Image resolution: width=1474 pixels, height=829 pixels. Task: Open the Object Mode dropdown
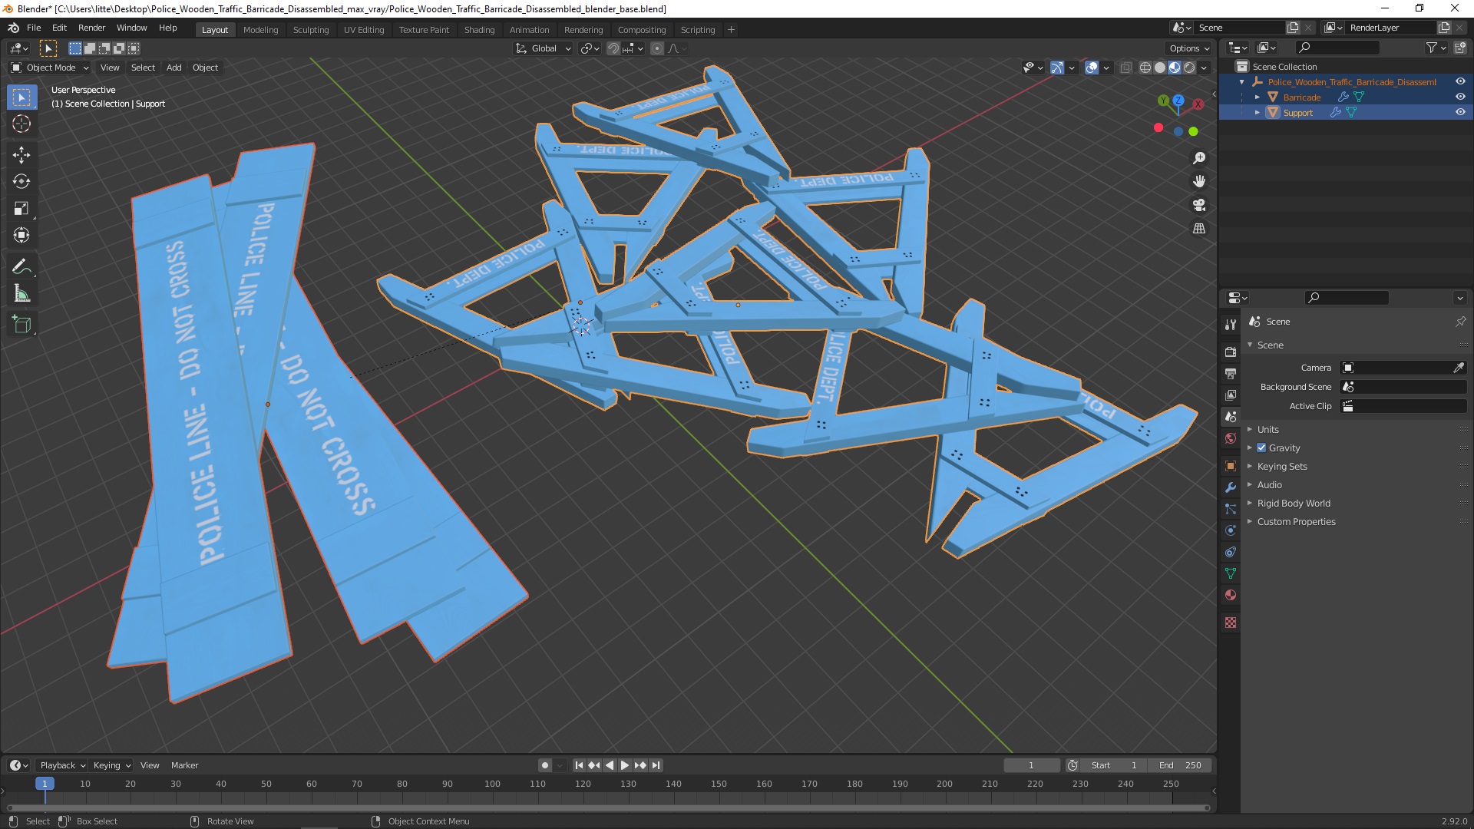pos(51,68)
